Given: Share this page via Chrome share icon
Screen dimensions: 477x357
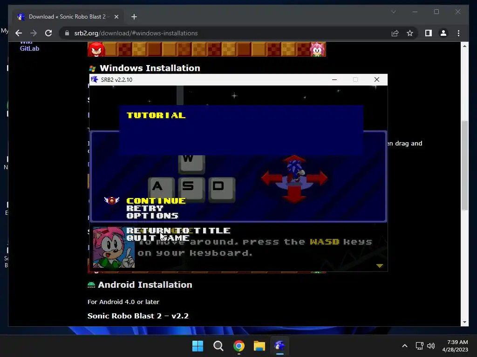Looking at the screenshot, I should pyautogui.click(x=395, y=33).
